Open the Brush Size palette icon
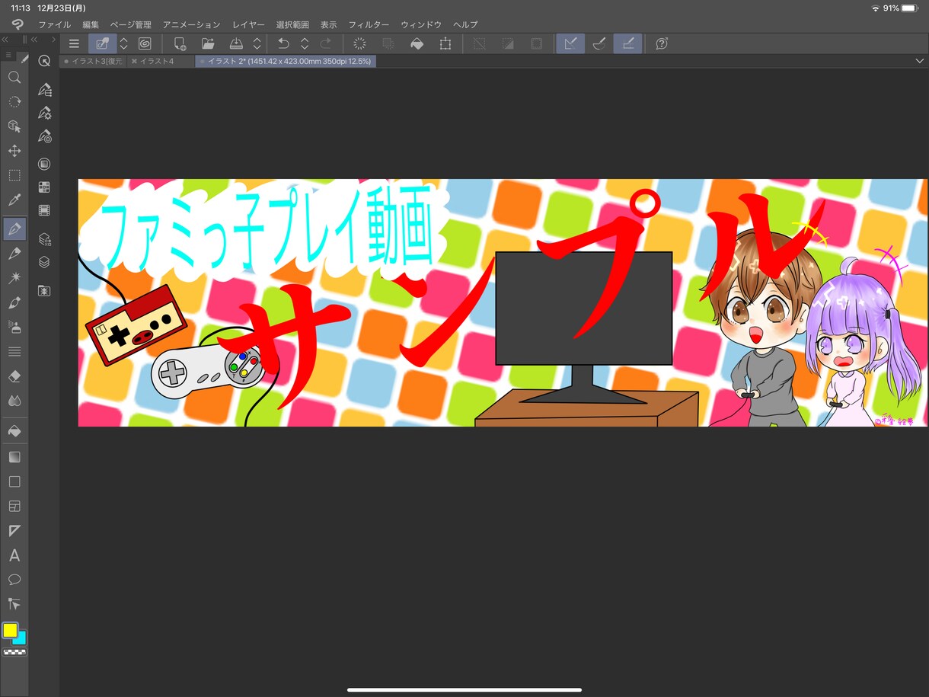This screenshot has height=697, width=929. (44, 137)
